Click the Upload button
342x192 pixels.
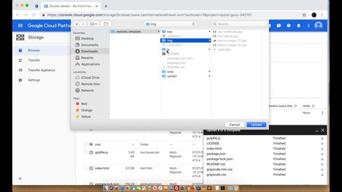point(256,125)
